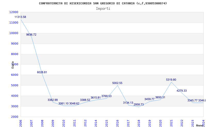Click x-axis year 2020

click(160, 123)
